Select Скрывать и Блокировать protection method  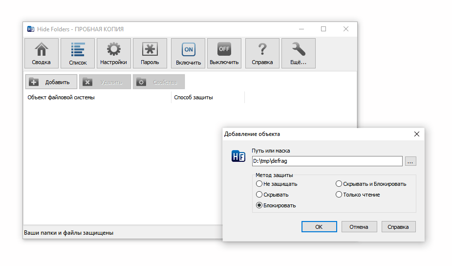pyautogui.click(x=339, y=184)
